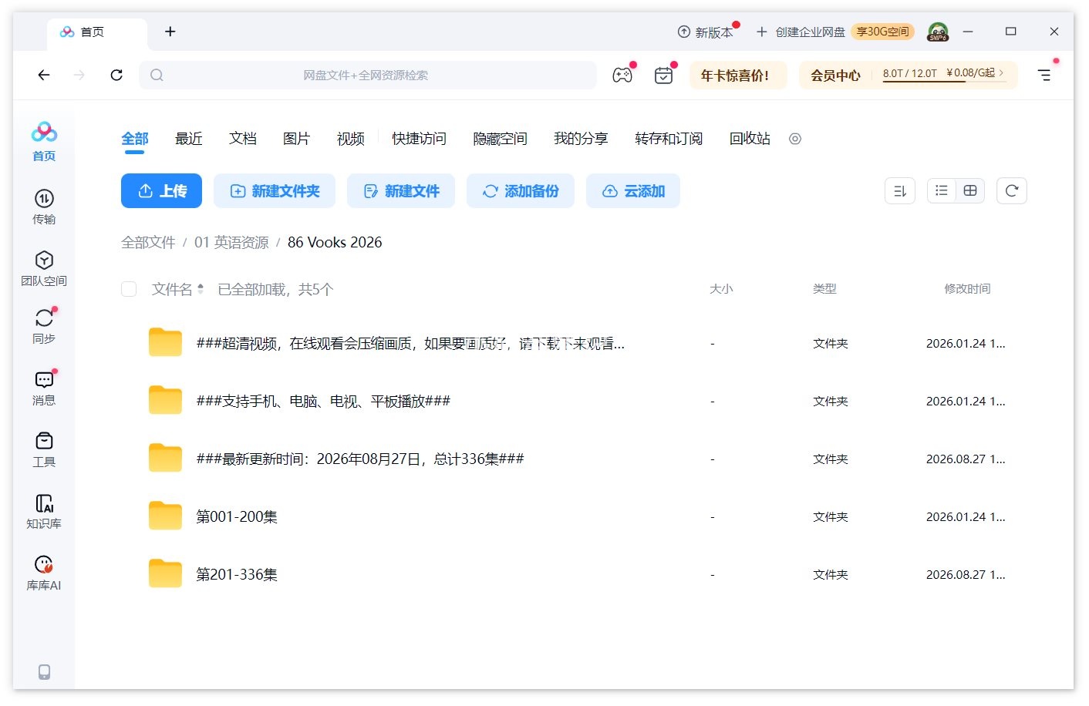Open the 快捷访问 tab
This screenshot has width=1089, height=706.
pos(420,139)
